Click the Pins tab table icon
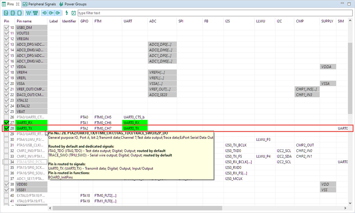The width and height of the screenshot is (355, 213). pos(4,4)
